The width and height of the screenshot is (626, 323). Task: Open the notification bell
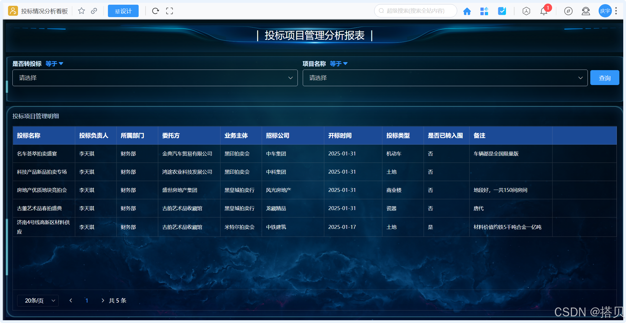[x=544, y=11]
